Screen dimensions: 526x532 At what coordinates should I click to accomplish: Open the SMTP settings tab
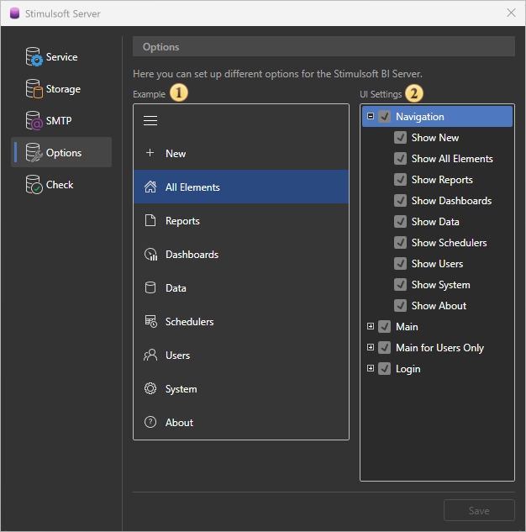pos(59,121)
